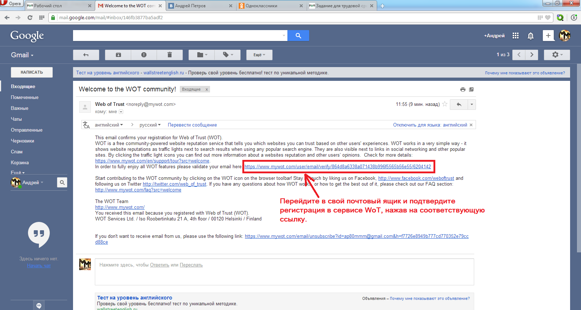Open the Opera main menu
Viewport: 581px width, 310px height.
pyautogui.click(x=12, y=4)
